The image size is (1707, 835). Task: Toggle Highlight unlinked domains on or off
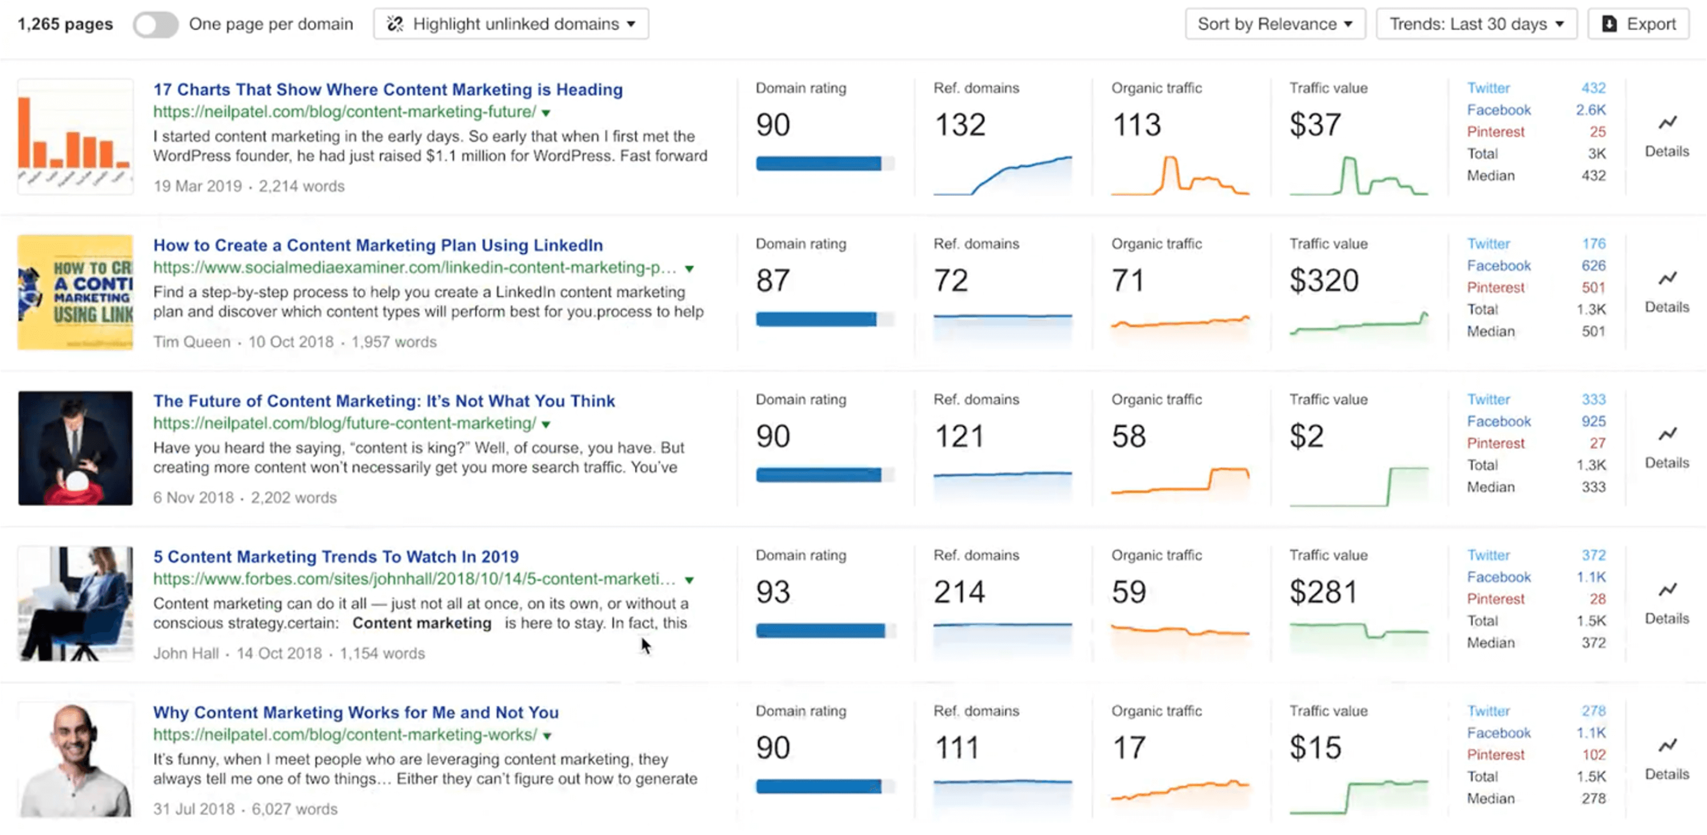(510, 24)
